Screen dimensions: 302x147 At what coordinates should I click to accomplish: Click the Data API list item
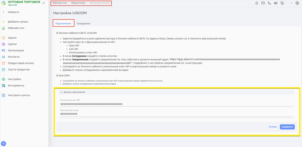(x=74, y=45)
